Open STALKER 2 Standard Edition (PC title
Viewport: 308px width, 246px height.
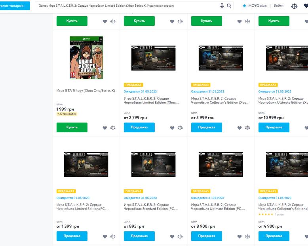(x=151, y=207)
